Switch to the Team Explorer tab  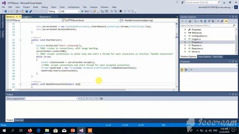pyautogui.click(x=204, y=57)
